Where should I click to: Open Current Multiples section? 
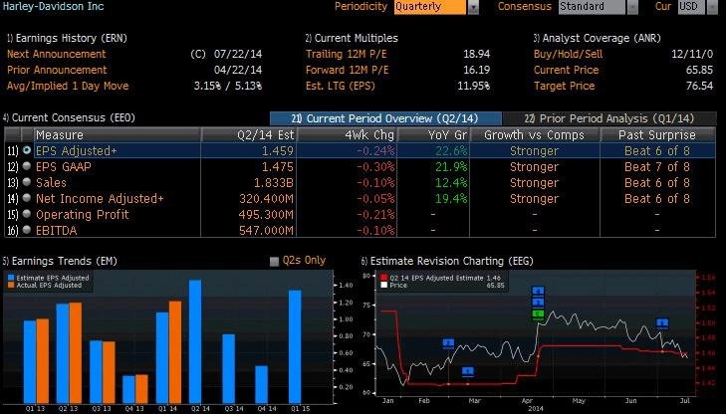[x=352, y=38]
